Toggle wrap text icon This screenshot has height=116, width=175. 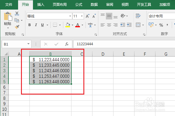point(138,16)
